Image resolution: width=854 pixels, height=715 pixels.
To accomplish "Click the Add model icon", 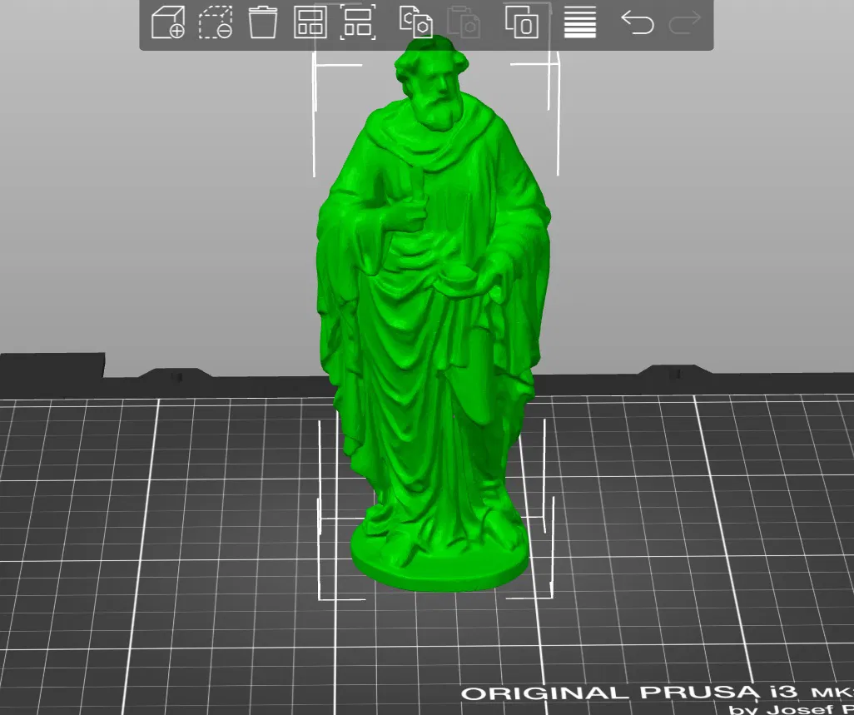I will point(168,22).
